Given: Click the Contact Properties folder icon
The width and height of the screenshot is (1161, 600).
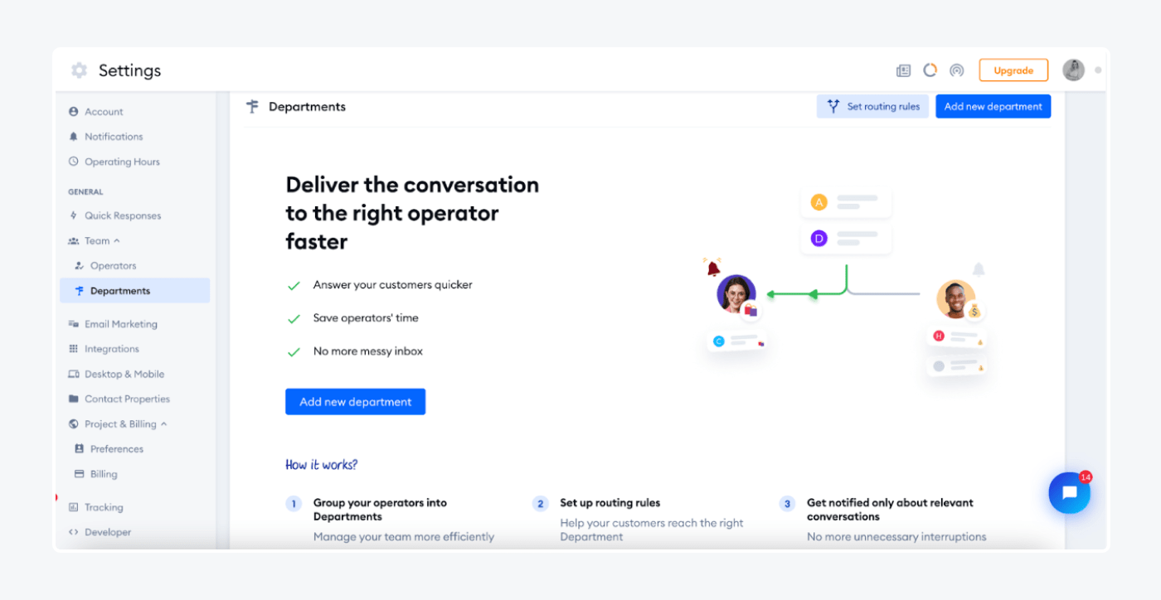Looking at the screenshot, I should click(73, 399).
